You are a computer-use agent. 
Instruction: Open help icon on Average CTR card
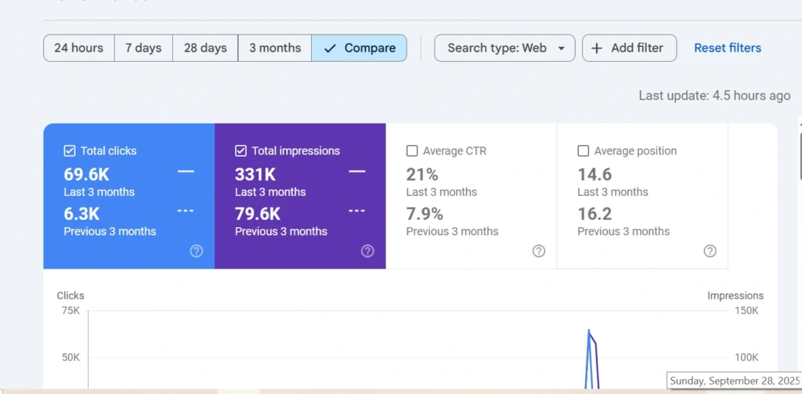point(539,251)
